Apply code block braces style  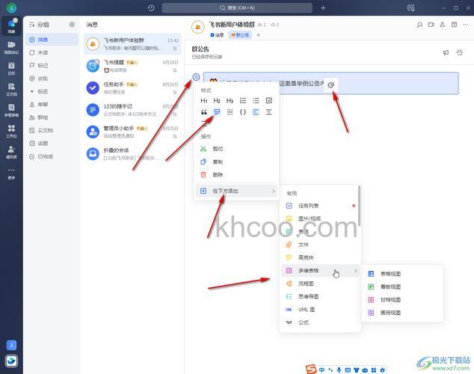tap(243, 112)
